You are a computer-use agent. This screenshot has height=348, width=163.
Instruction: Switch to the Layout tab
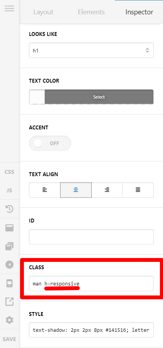coord(44,12)
